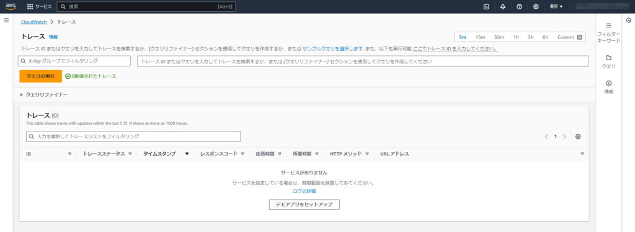
Task: Open the notifications bell
Action: coord(503,6)
